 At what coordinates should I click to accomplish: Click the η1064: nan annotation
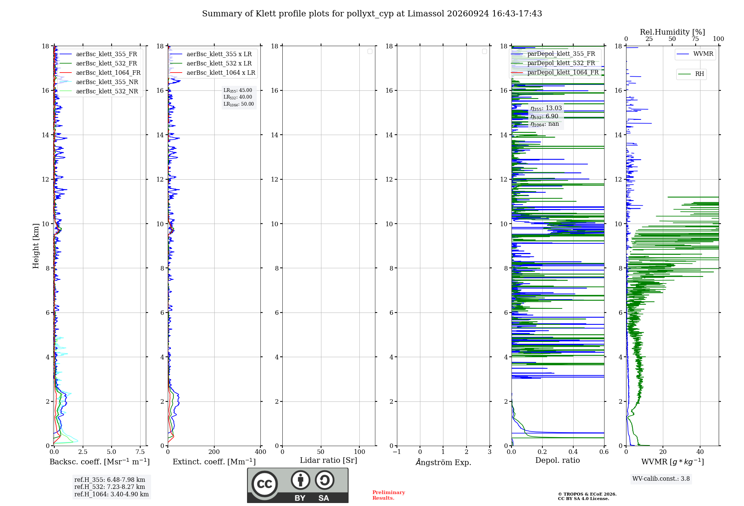545,124
